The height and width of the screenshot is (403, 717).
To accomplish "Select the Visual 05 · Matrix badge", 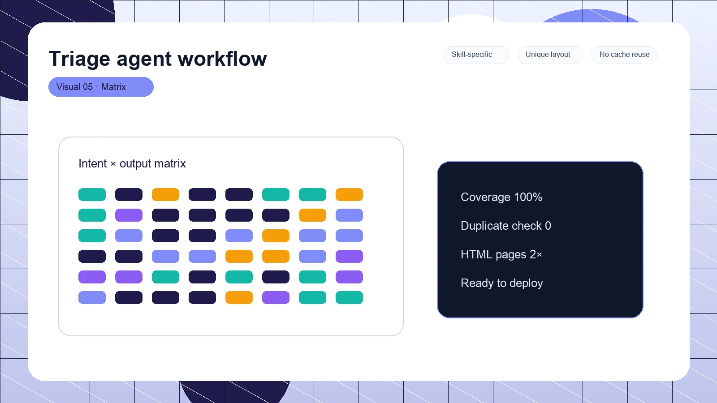I will [101, 87].
